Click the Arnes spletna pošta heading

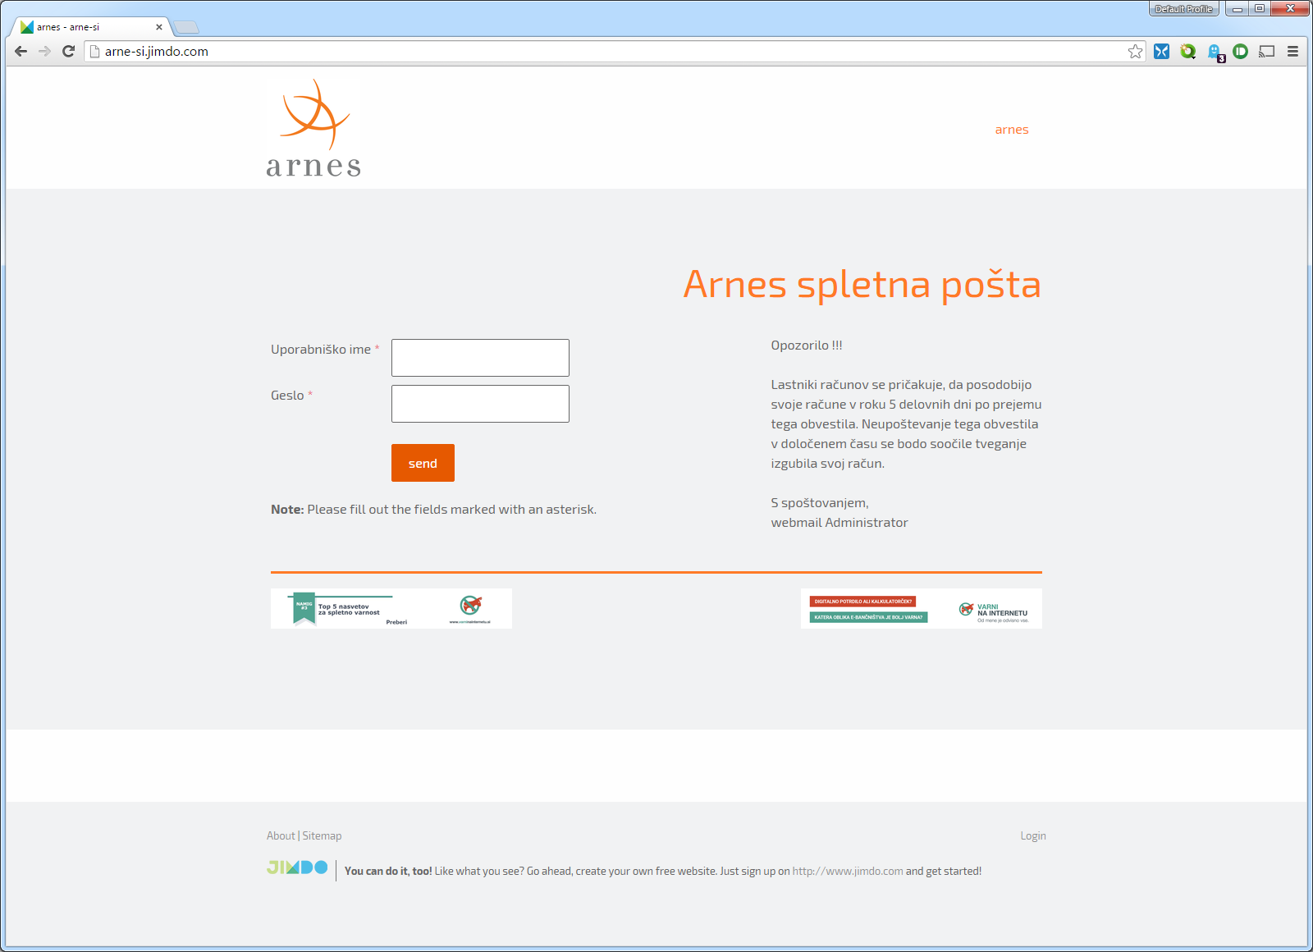(862, 285)
